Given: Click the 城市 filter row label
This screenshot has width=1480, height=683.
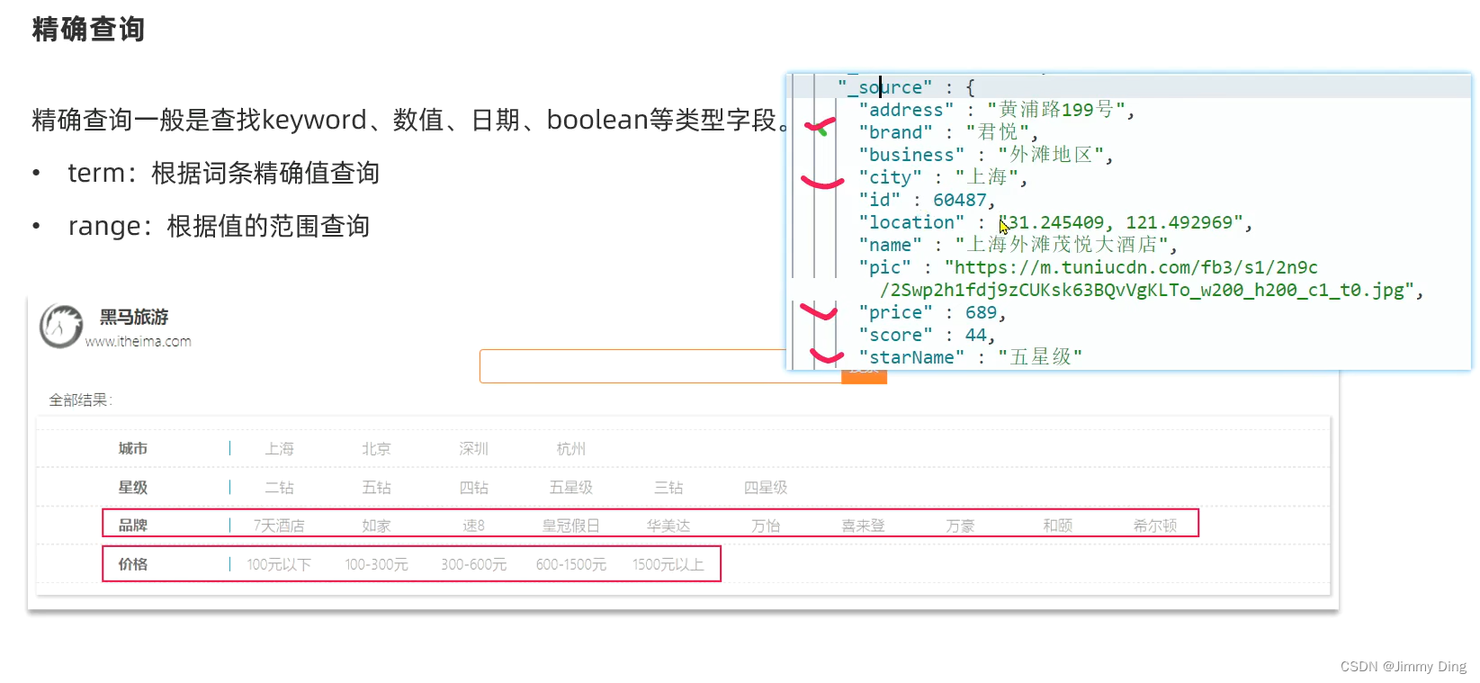Looking at the screenshot, I should click(x=133, y=448).
